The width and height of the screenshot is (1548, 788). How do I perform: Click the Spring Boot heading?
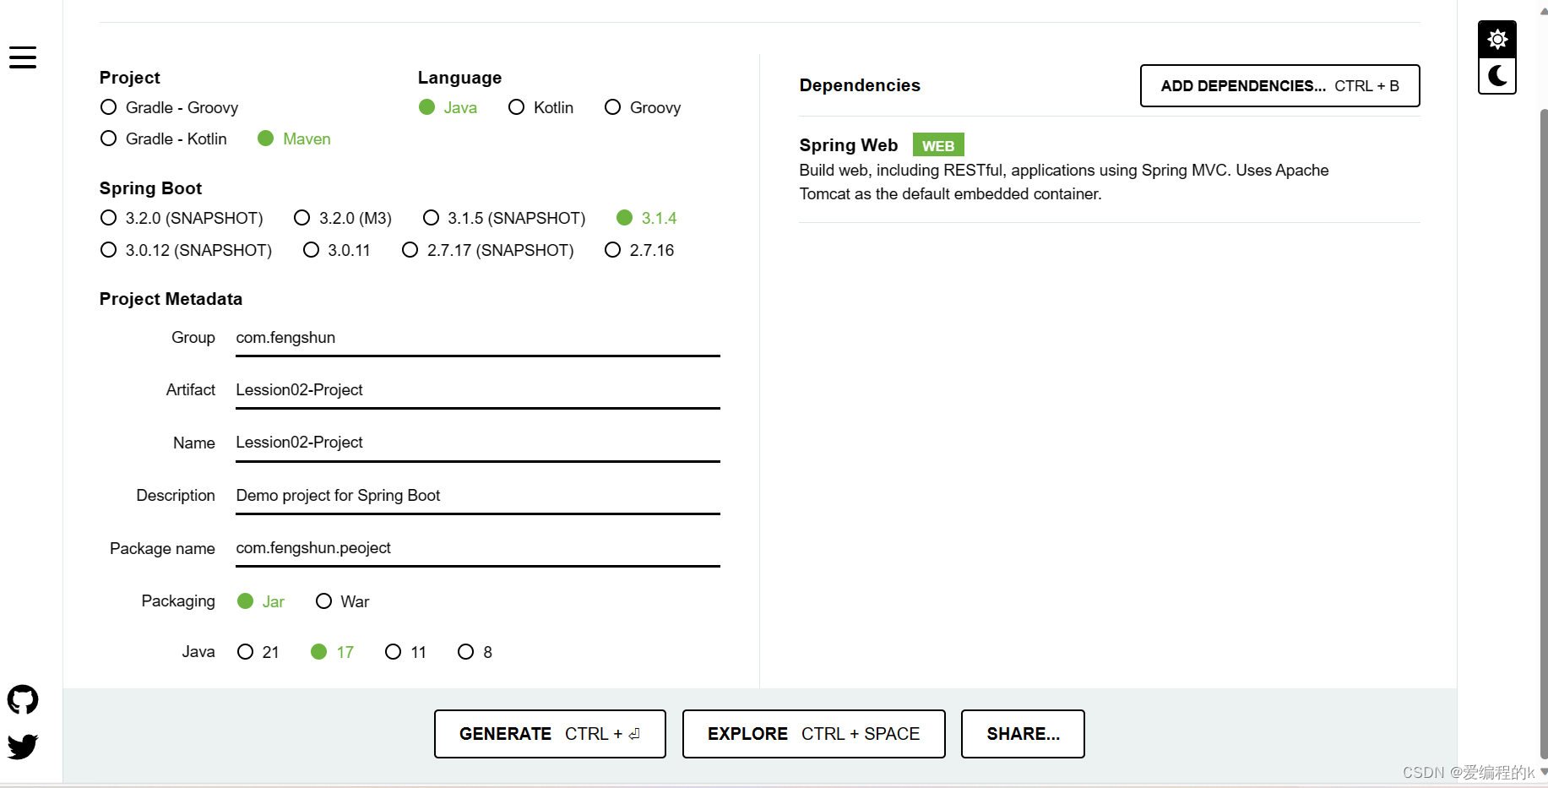150,188
